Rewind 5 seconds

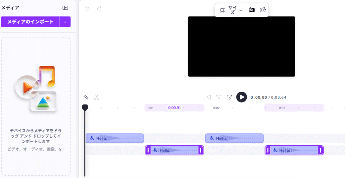point(219,97)
